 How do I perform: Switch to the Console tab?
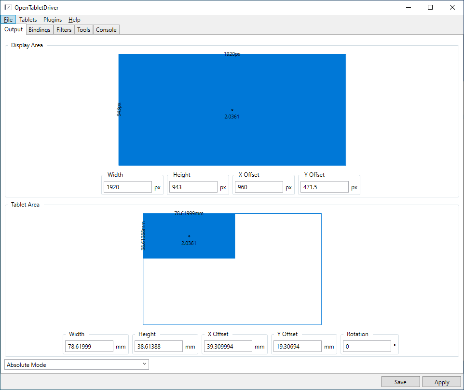coord(106,30)
